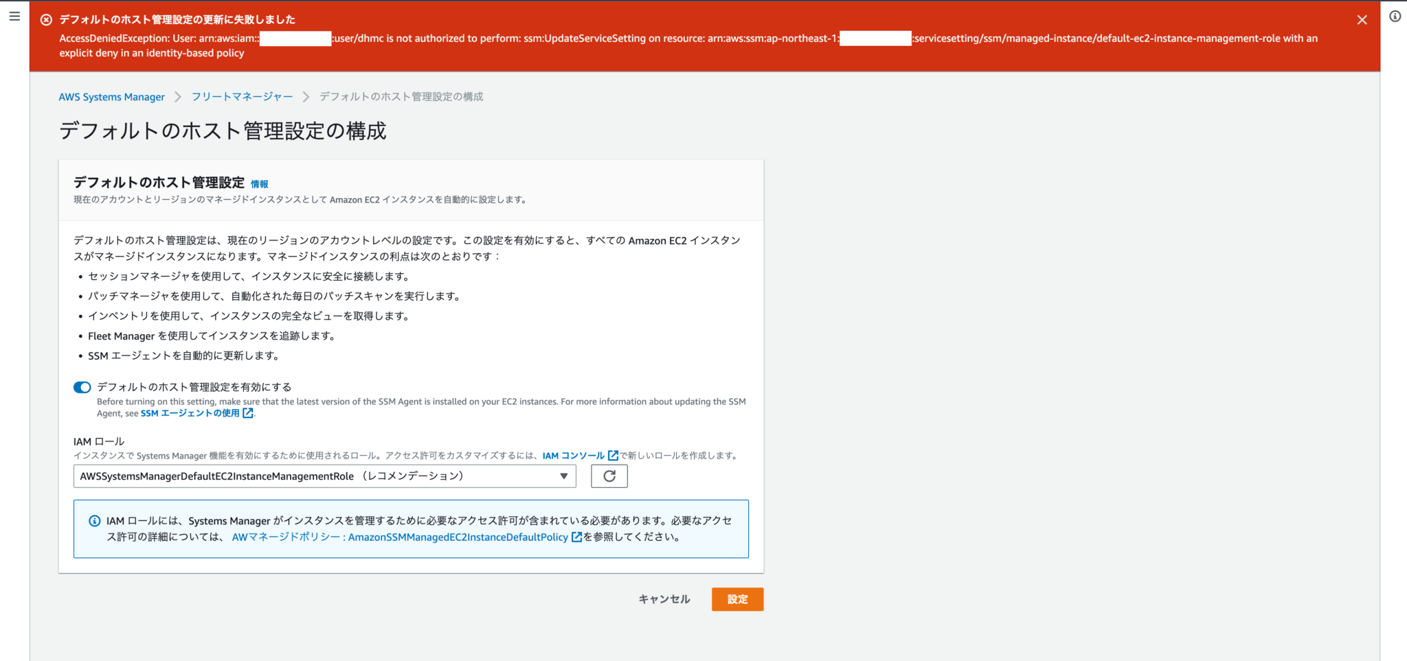
Task: Open the hamburger navigation menu
Action: click(14, 16)
